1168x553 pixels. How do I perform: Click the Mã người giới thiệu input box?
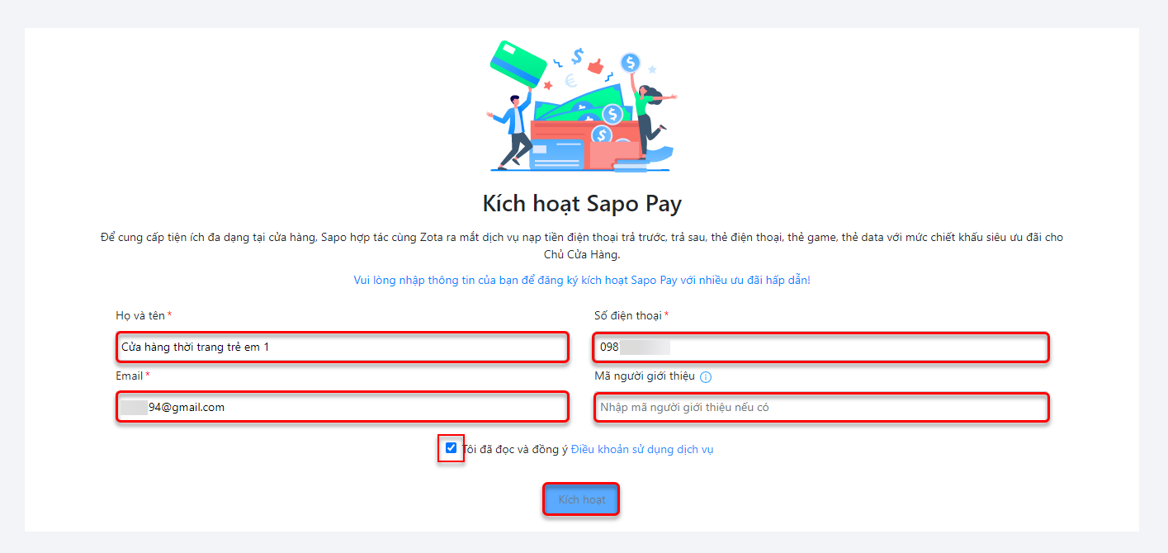point(820,407)
